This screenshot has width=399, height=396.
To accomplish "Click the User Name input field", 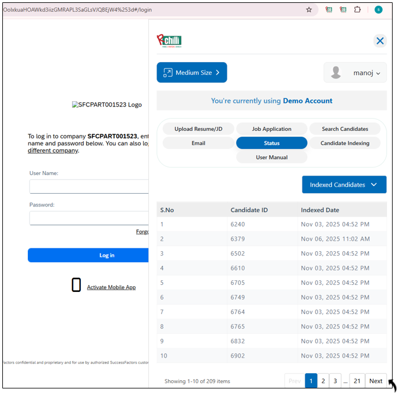I will coord(88,187).
